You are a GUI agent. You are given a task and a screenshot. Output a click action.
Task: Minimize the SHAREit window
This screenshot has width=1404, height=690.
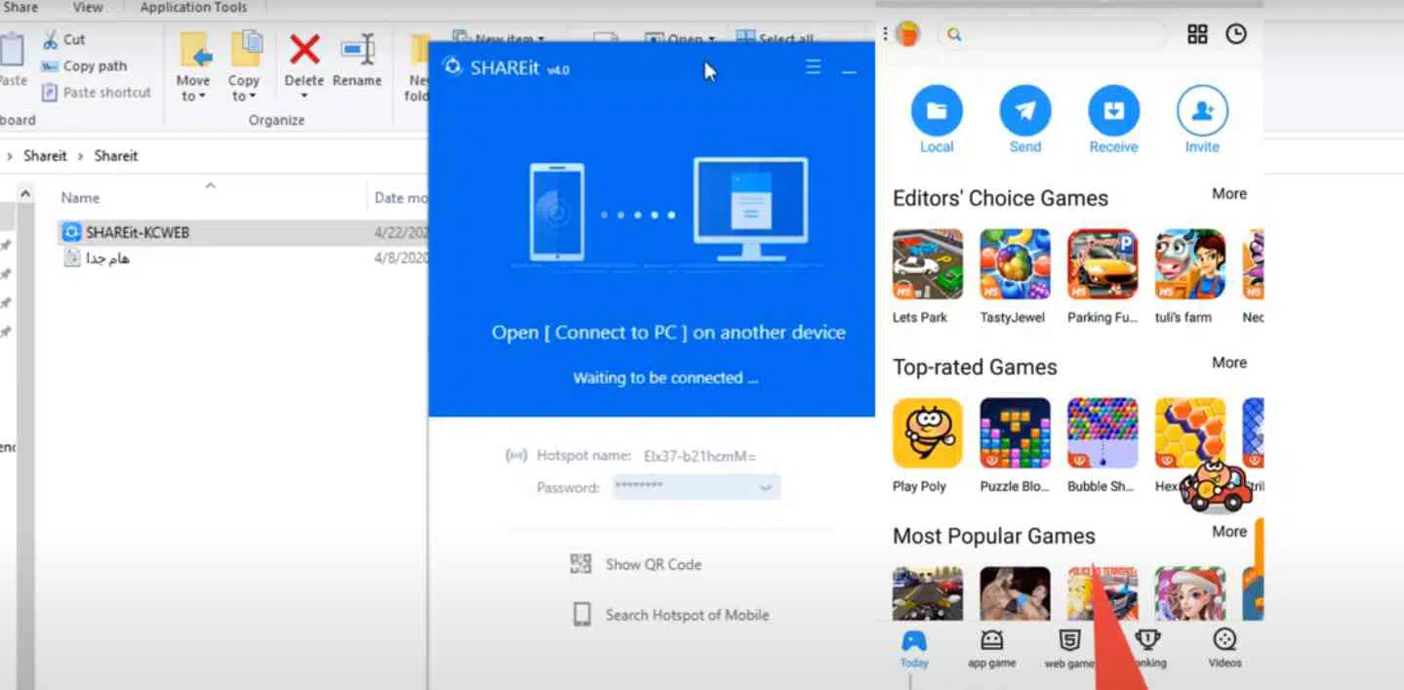coord(849,70)
